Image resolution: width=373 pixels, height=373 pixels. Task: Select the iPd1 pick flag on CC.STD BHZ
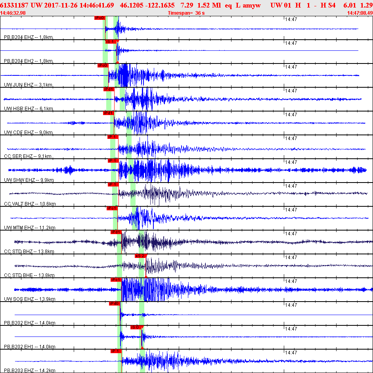point(116,232)
